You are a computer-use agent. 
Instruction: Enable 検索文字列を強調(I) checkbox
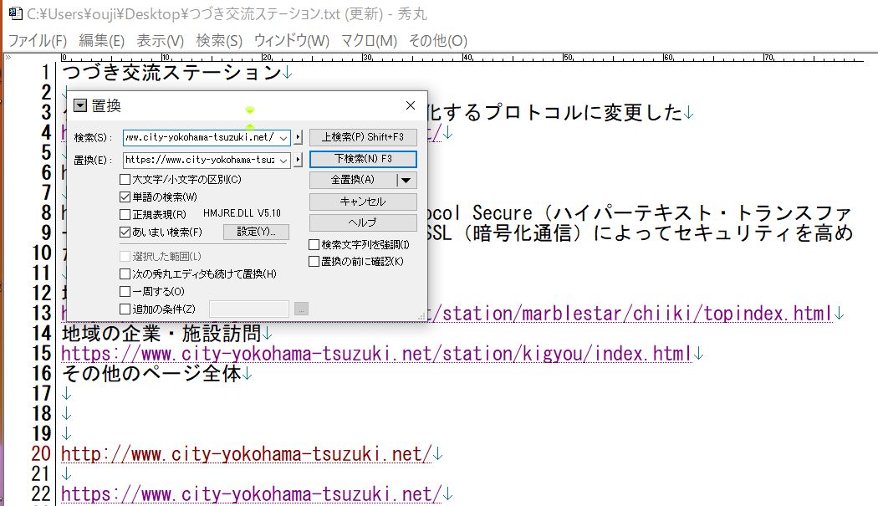tap(314, 245)
